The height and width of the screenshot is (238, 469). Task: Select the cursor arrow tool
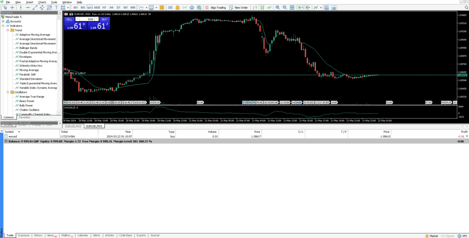tap(5, 7)
